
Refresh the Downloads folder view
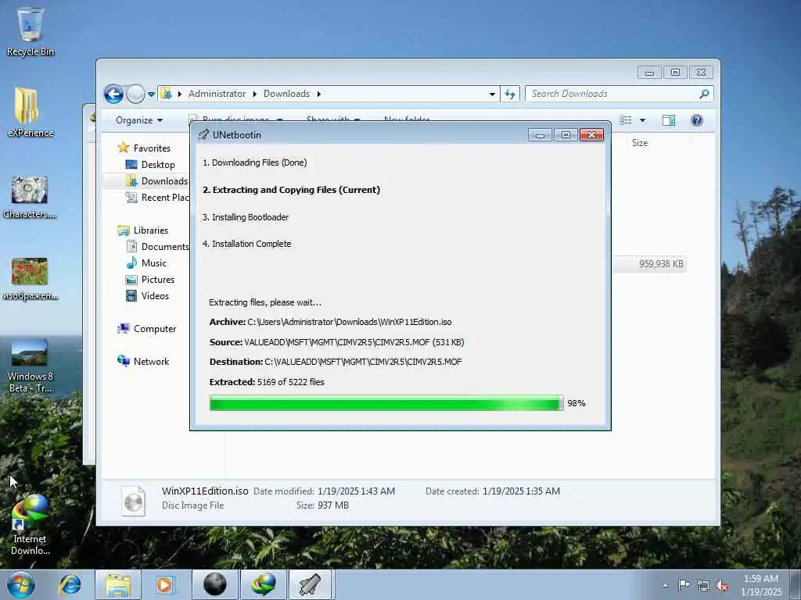pos(510,94)
